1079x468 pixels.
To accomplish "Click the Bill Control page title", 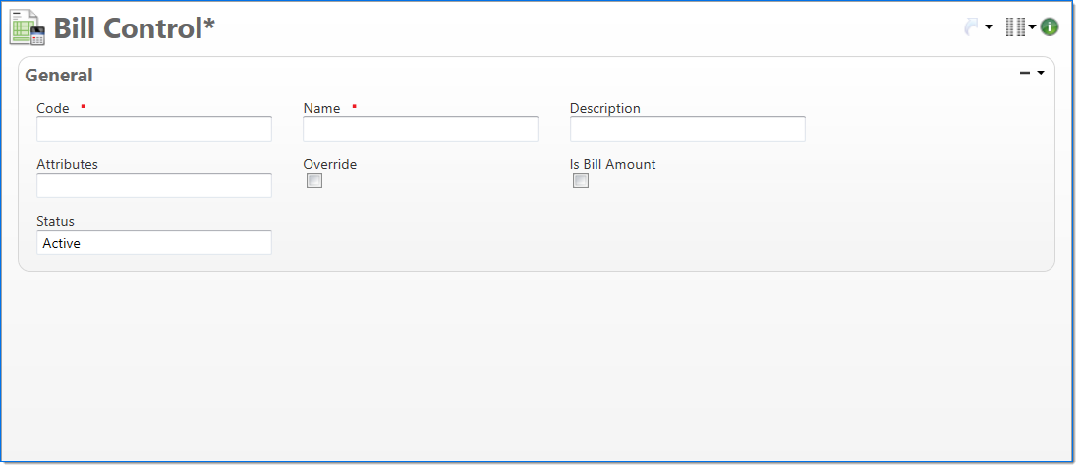I will coord(134,28).
